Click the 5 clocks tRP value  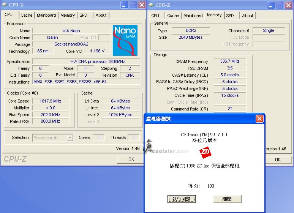click(230, 88)
